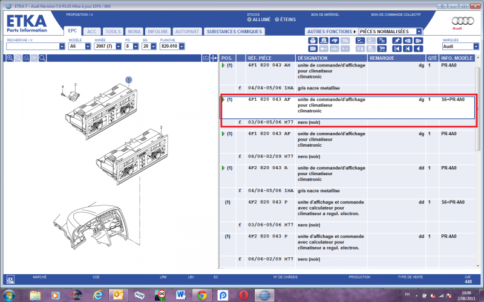Click the notepad icon under print

(313, 49)
